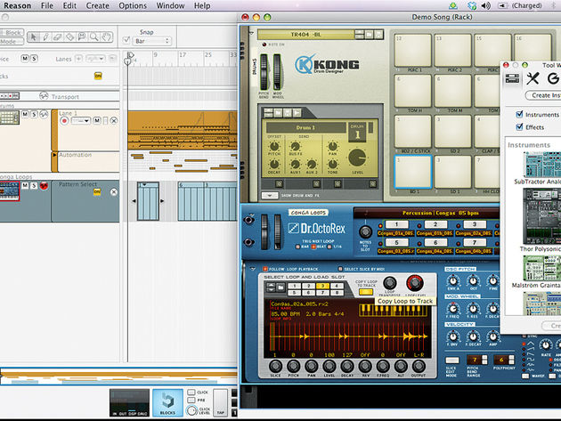Click the Create Instrument button
This screenshot has width=561, height=421.
(x=543, y=95)
